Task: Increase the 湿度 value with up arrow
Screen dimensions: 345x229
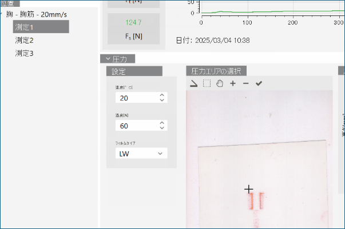Action: tap(162, 123)
